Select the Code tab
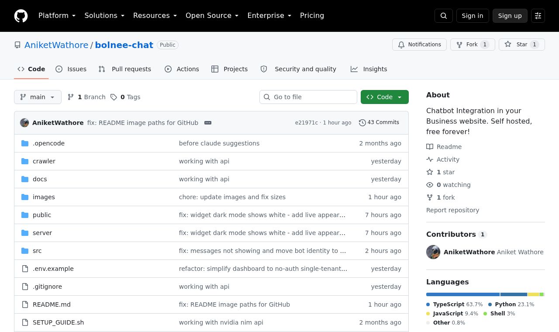 coord(31,69)
